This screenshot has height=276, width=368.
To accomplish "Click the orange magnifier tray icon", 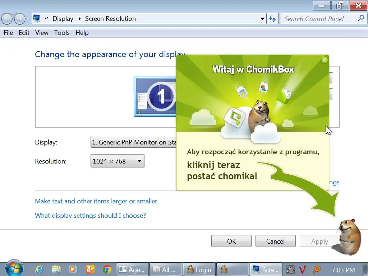I will click(x=316, y=270).
